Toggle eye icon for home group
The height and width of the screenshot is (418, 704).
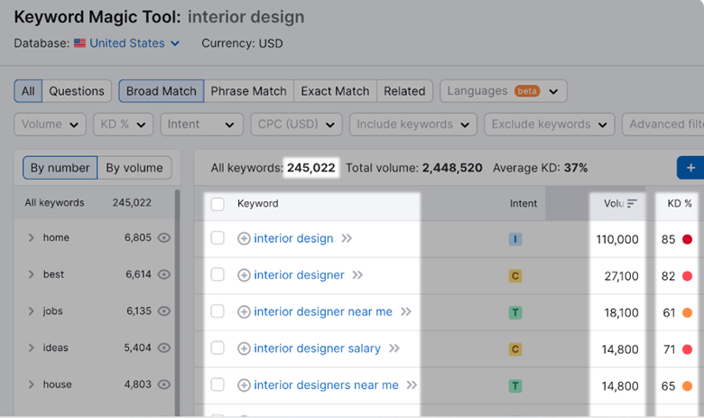coord(164,238)
